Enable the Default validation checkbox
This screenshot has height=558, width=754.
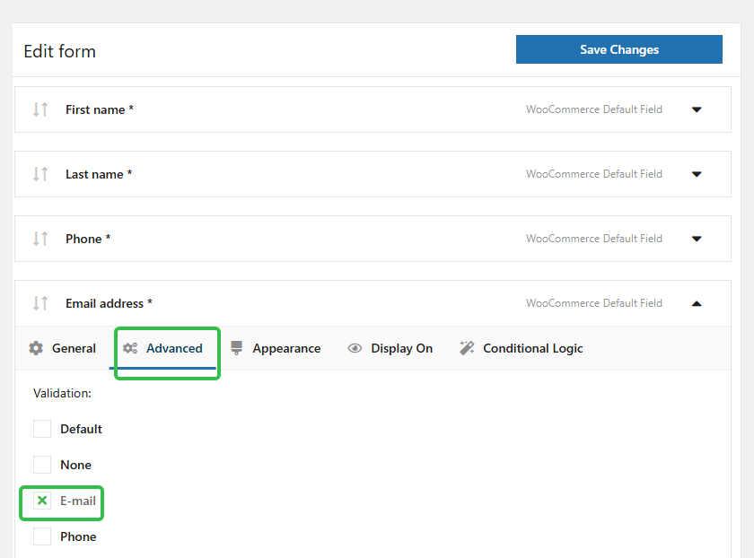tap(42, 429)
